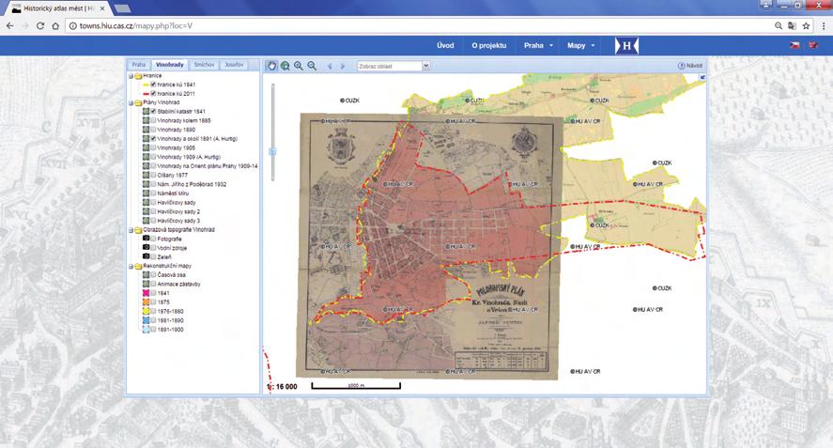Viewport: 833px width, 448px height.
Task: Enable Náměstí Míru layer checkbox
Action: pos(153,193)
